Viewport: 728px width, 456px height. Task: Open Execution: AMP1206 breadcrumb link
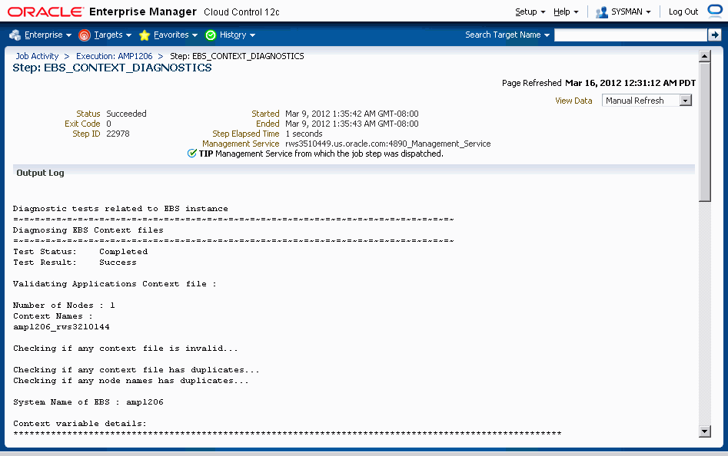115,56
